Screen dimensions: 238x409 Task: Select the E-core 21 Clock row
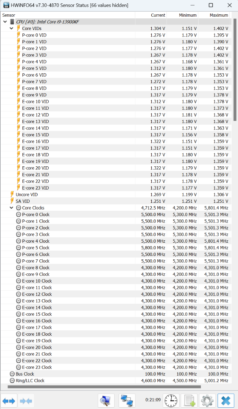(116, 354)
